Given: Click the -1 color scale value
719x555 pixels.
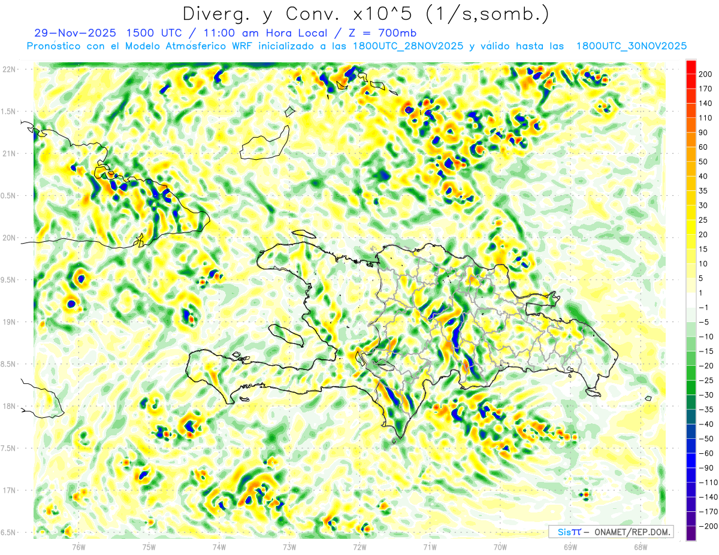Looking at the screenshot, I should (705, 308).
